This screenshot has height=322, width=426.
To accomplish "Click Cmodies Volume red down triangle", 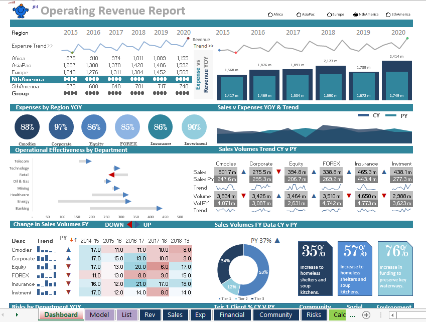I will pos(244,196).
